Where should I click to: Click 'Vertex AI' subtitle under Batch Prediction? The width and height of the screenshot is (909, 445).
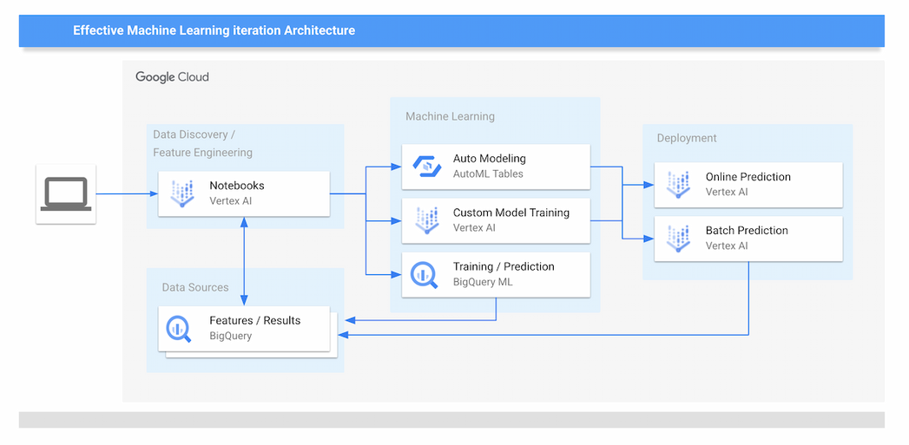pos(727,245)
